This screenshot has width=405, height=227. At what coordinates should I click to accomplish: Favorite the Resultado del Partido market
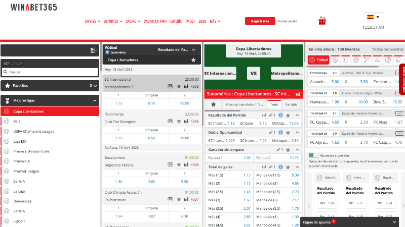pos(288,116)
